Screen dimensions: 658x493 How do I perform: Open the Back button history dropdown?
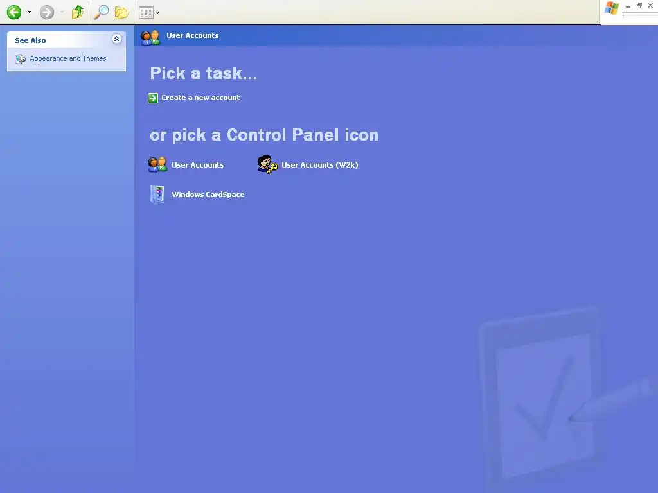pyautogui.click(x=29, y=12)
